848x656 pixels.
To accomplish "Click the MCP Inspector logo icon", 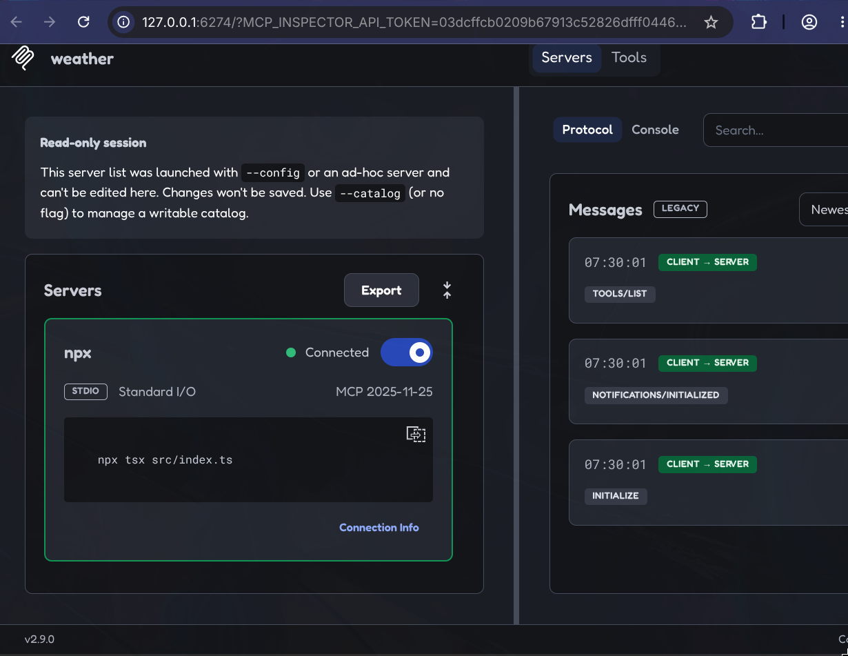I will [x=23, y=58].
